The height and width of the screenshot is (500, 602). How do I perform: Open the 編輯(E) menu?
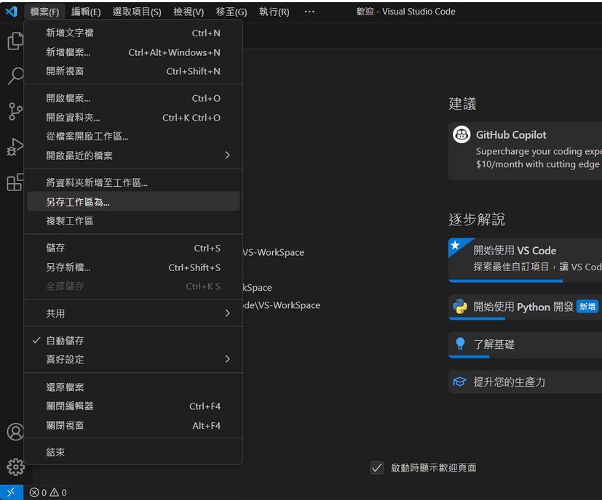86,12
